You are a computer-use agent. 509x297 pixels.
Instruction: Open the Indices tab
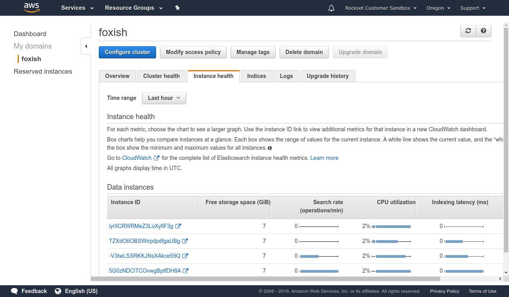[x=257, y=76]
